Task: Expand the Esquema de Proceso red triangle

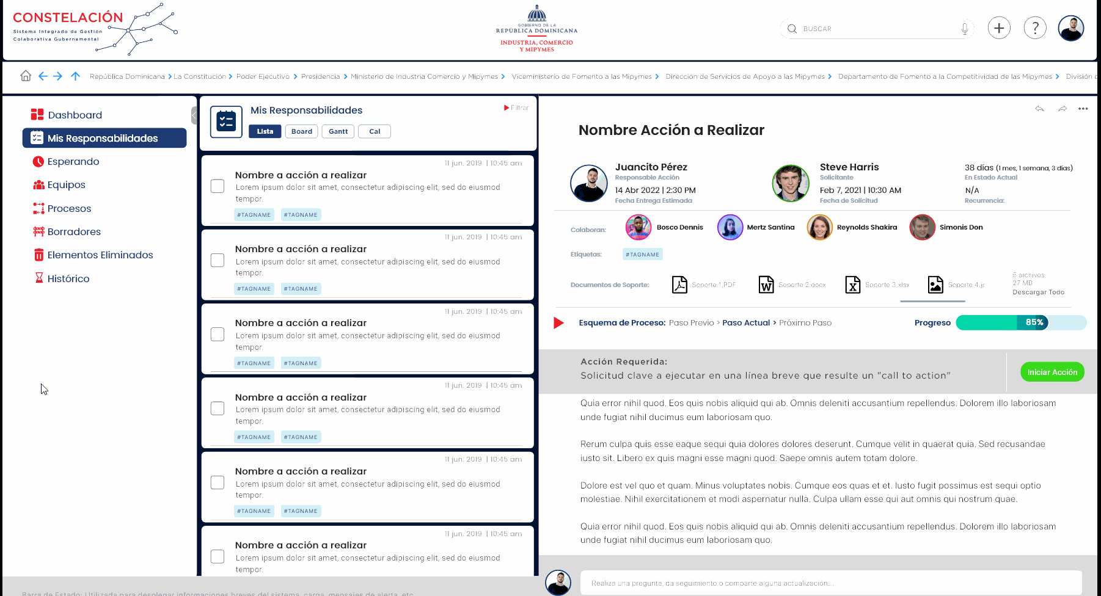Action: click(558, 322)
